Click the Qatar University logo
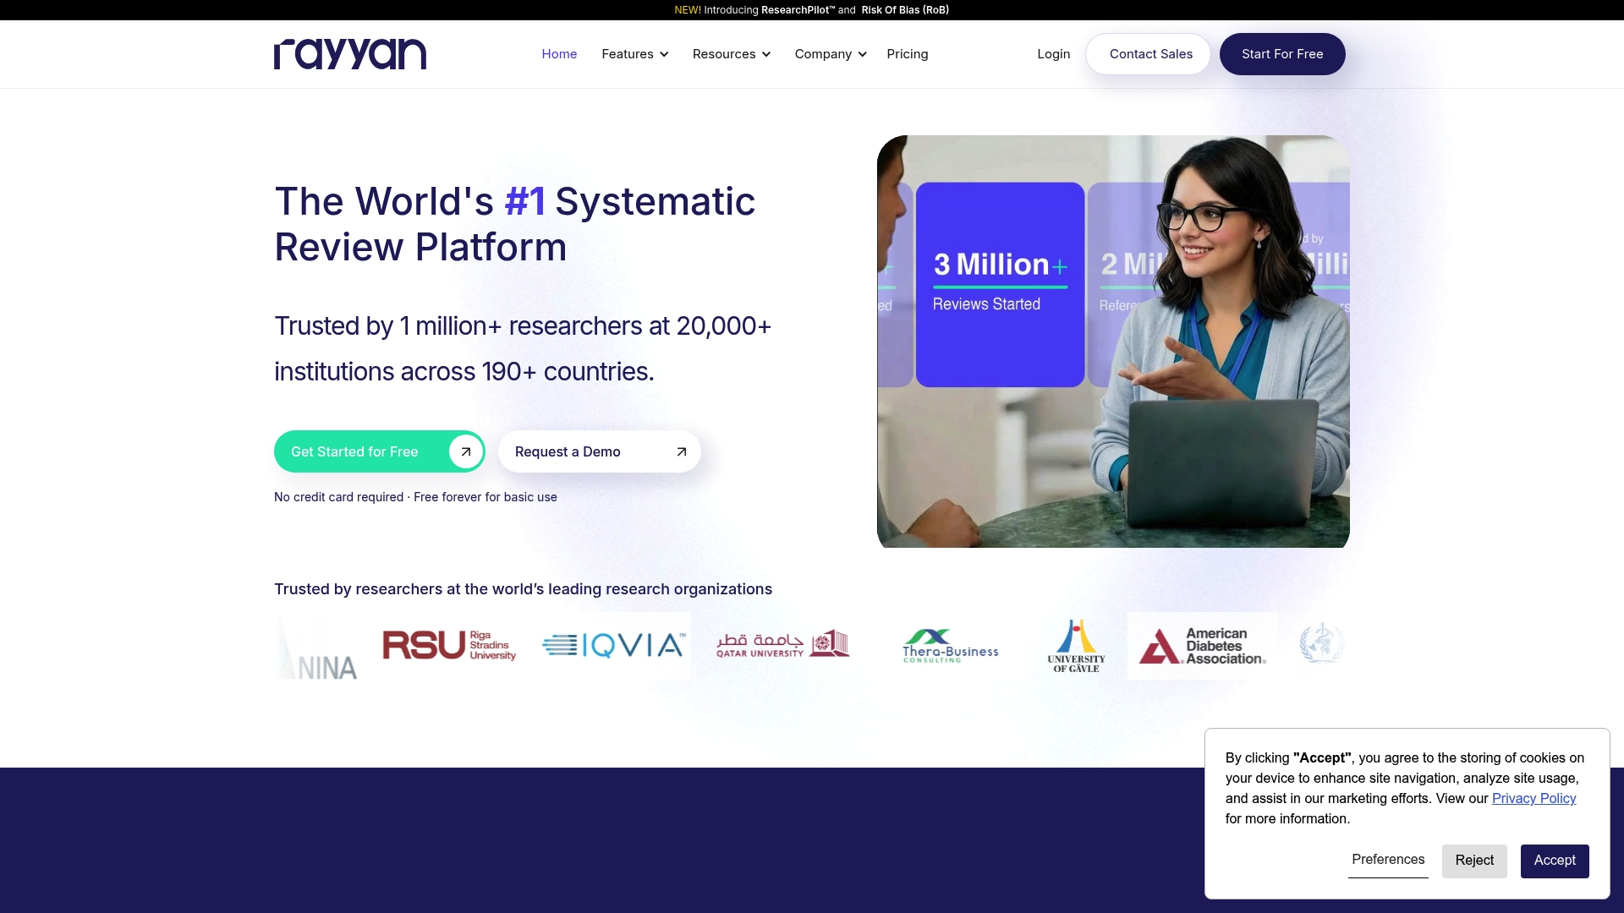This screenshot has width=1624, height=913. [783, 644]
